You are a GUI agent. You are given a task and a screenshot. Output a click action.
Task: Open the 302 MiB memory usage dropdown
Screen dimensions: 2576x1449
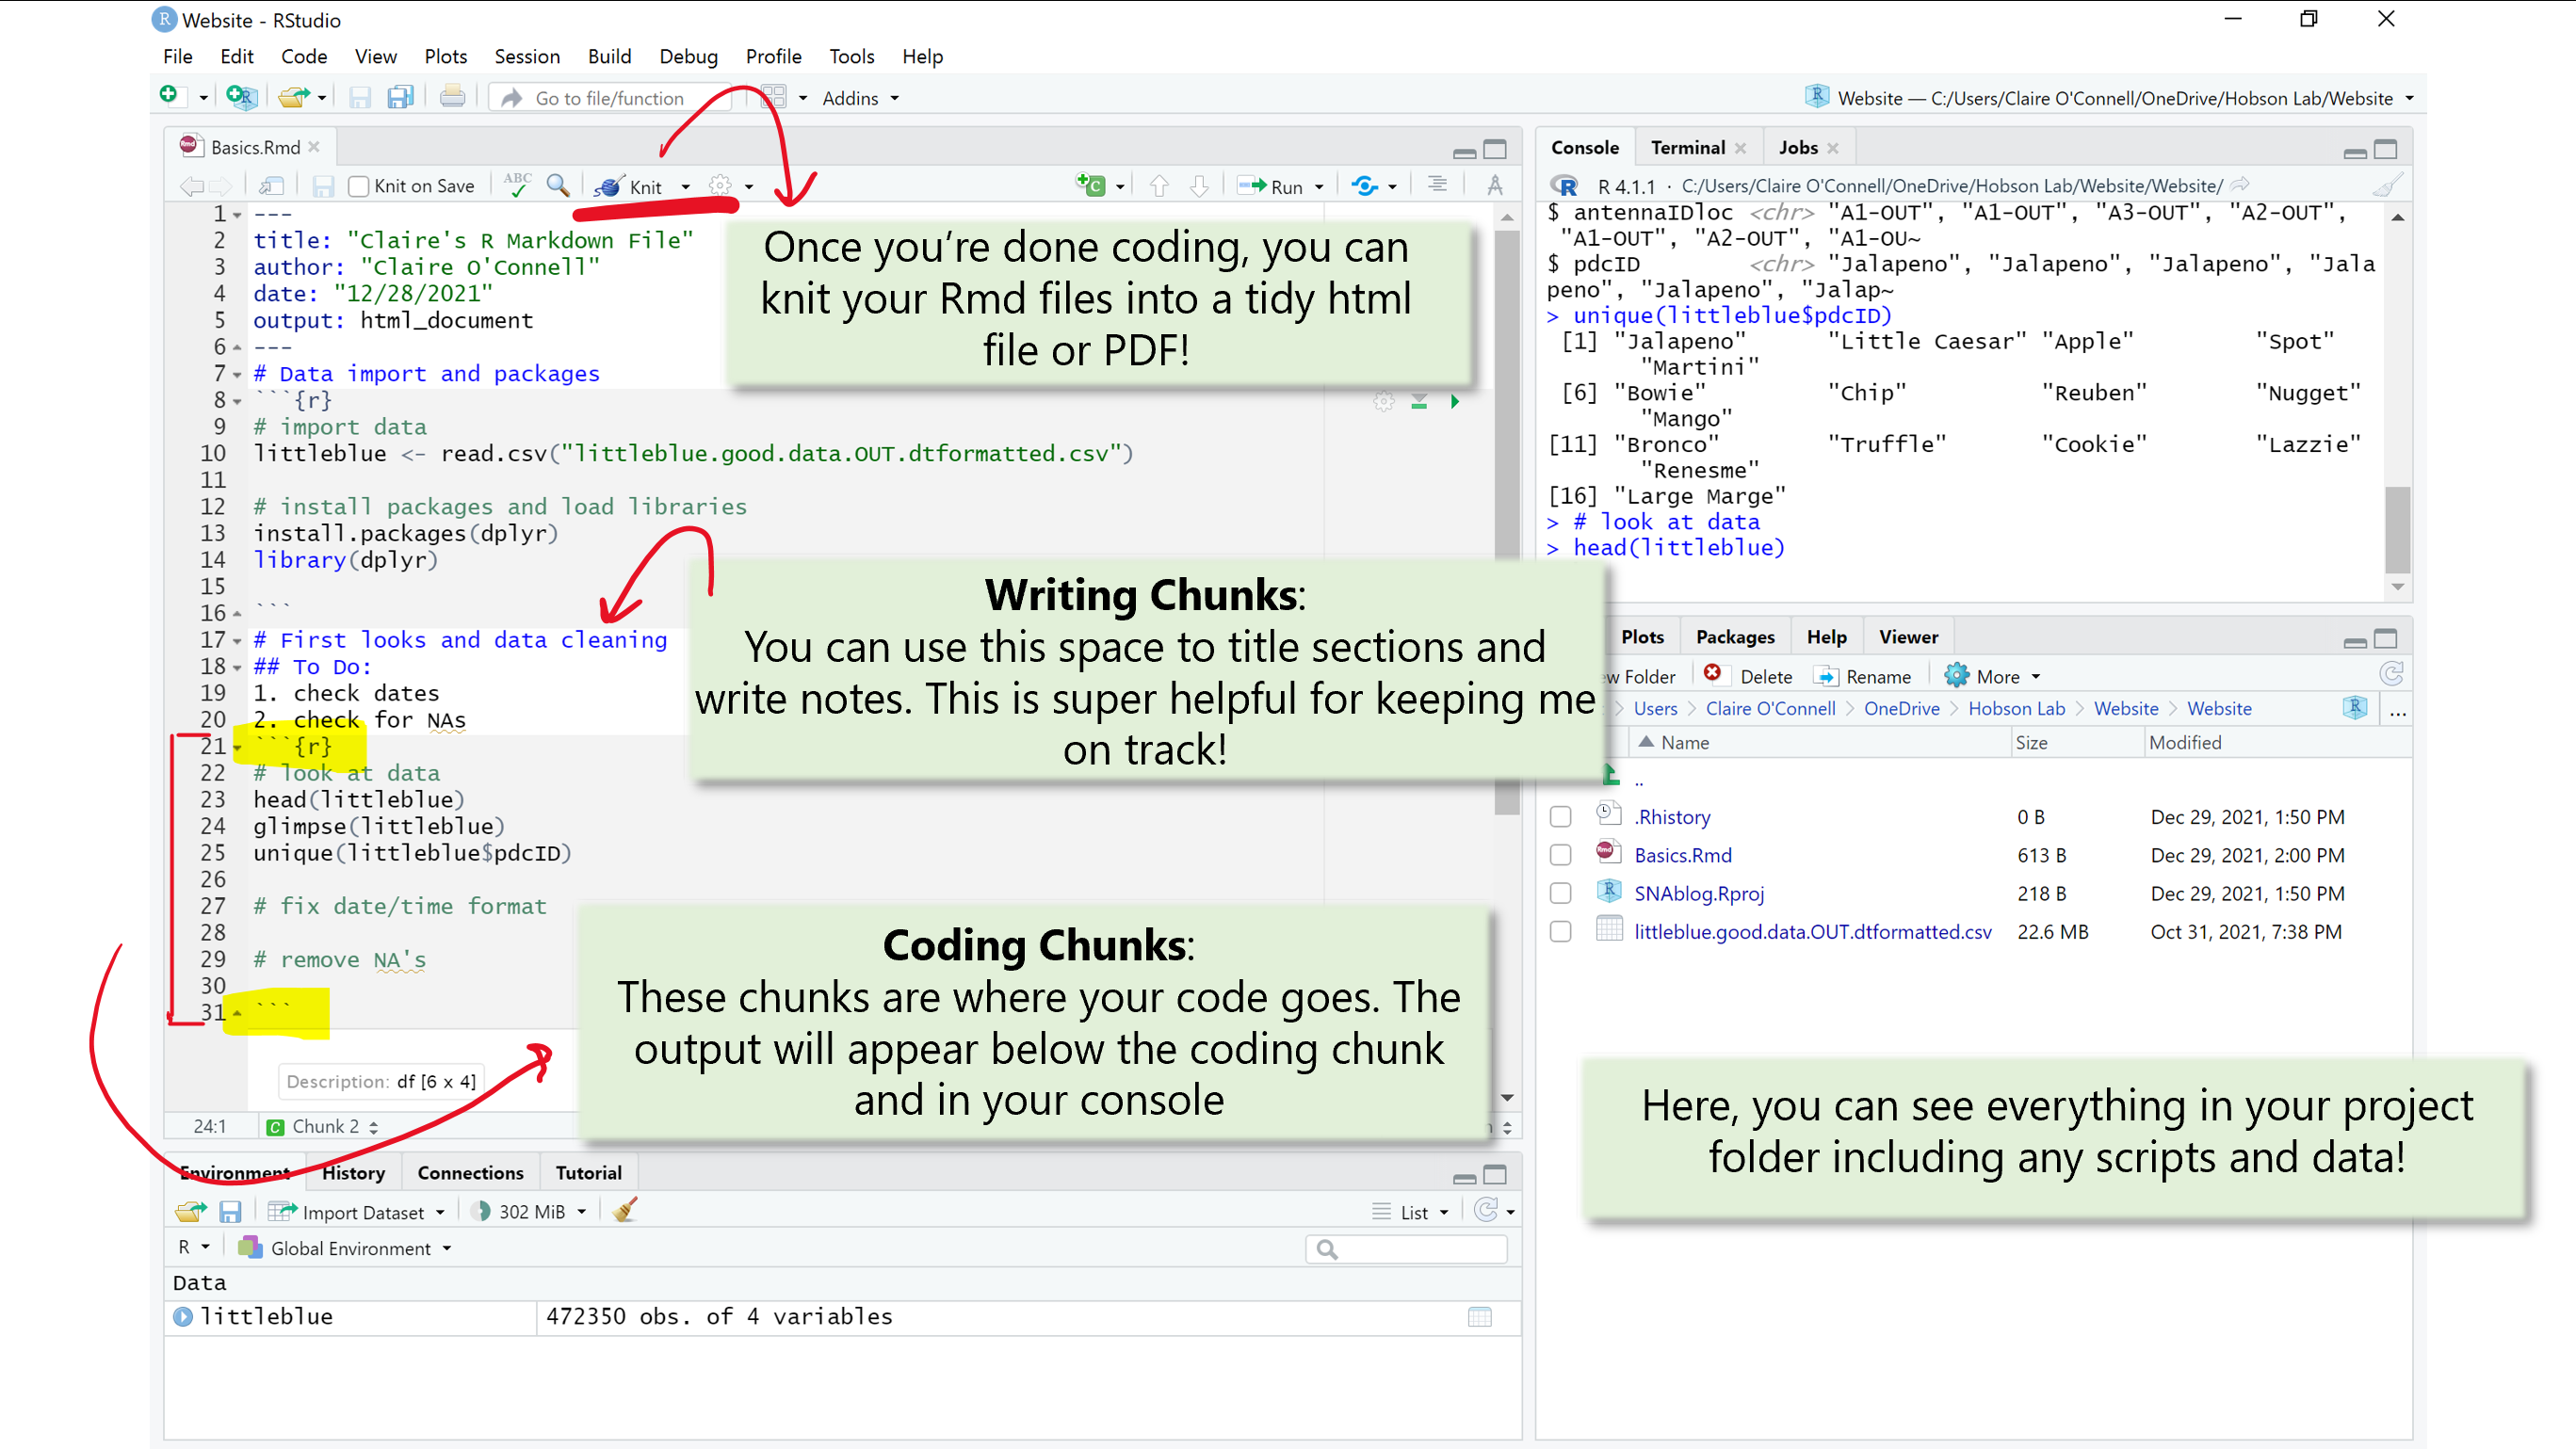tap(529, 1211)
